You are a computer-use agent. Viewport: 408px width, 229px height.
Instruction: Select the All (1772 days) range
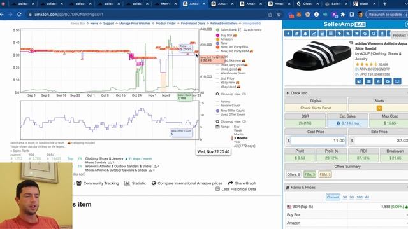[x=245, y=146]
